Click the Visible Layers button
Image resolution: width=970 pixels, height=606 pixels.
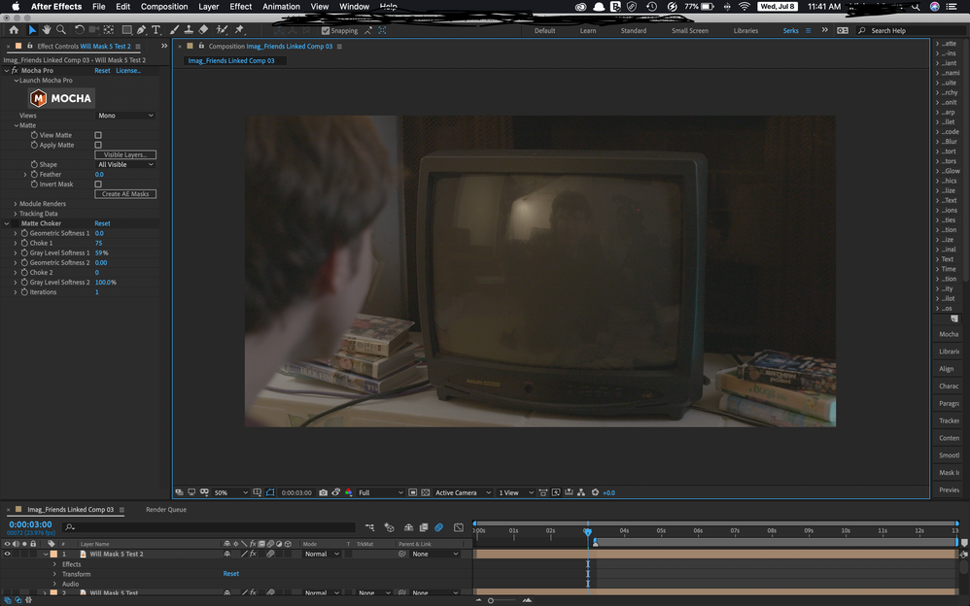tap(125, 154)
